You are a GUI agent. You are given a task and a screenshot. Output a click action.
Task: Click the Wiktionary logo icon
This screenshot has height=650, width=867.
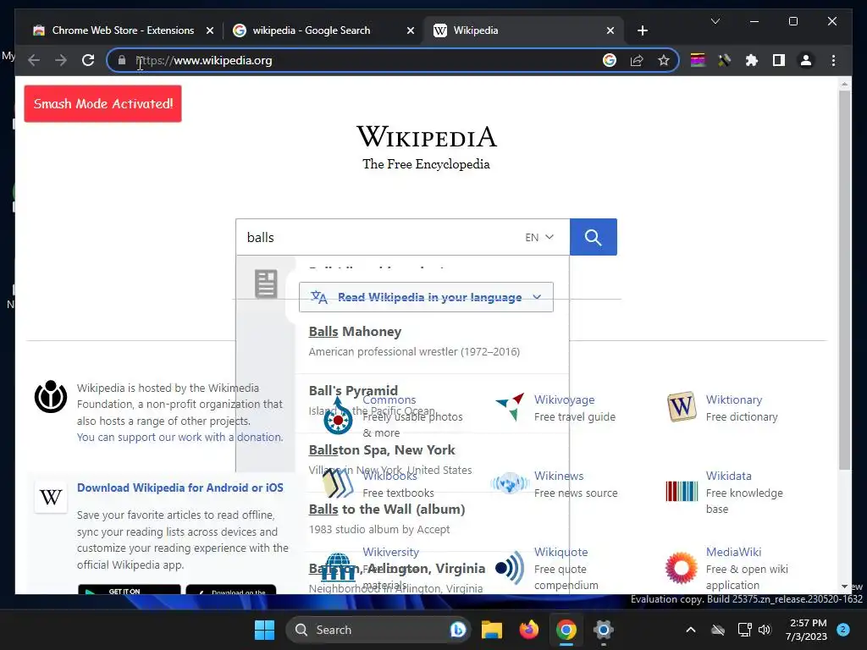[x=682, y=407]
